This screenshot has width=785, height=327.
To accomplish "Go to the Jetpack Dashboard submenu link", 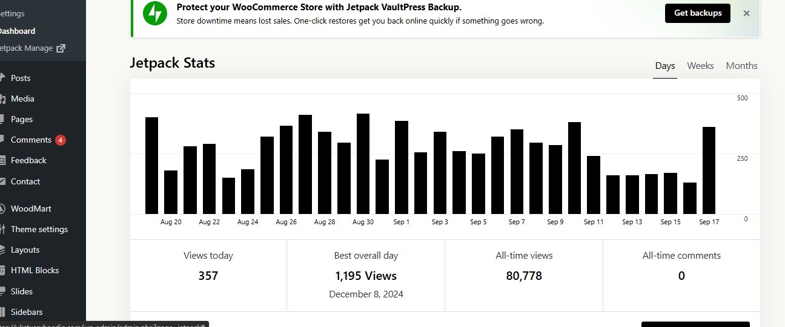I will click(18, 31).
